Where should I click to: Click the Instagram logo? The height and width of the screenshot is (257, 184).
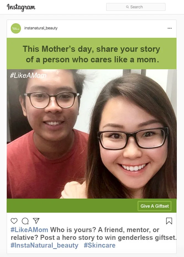21,7
